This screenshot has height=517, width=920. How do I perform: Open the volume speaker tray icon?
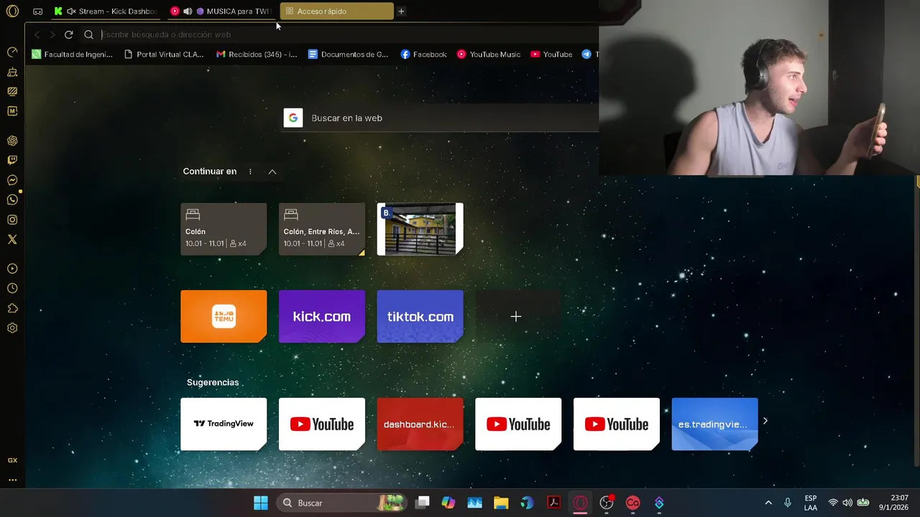tap(847, 503)
